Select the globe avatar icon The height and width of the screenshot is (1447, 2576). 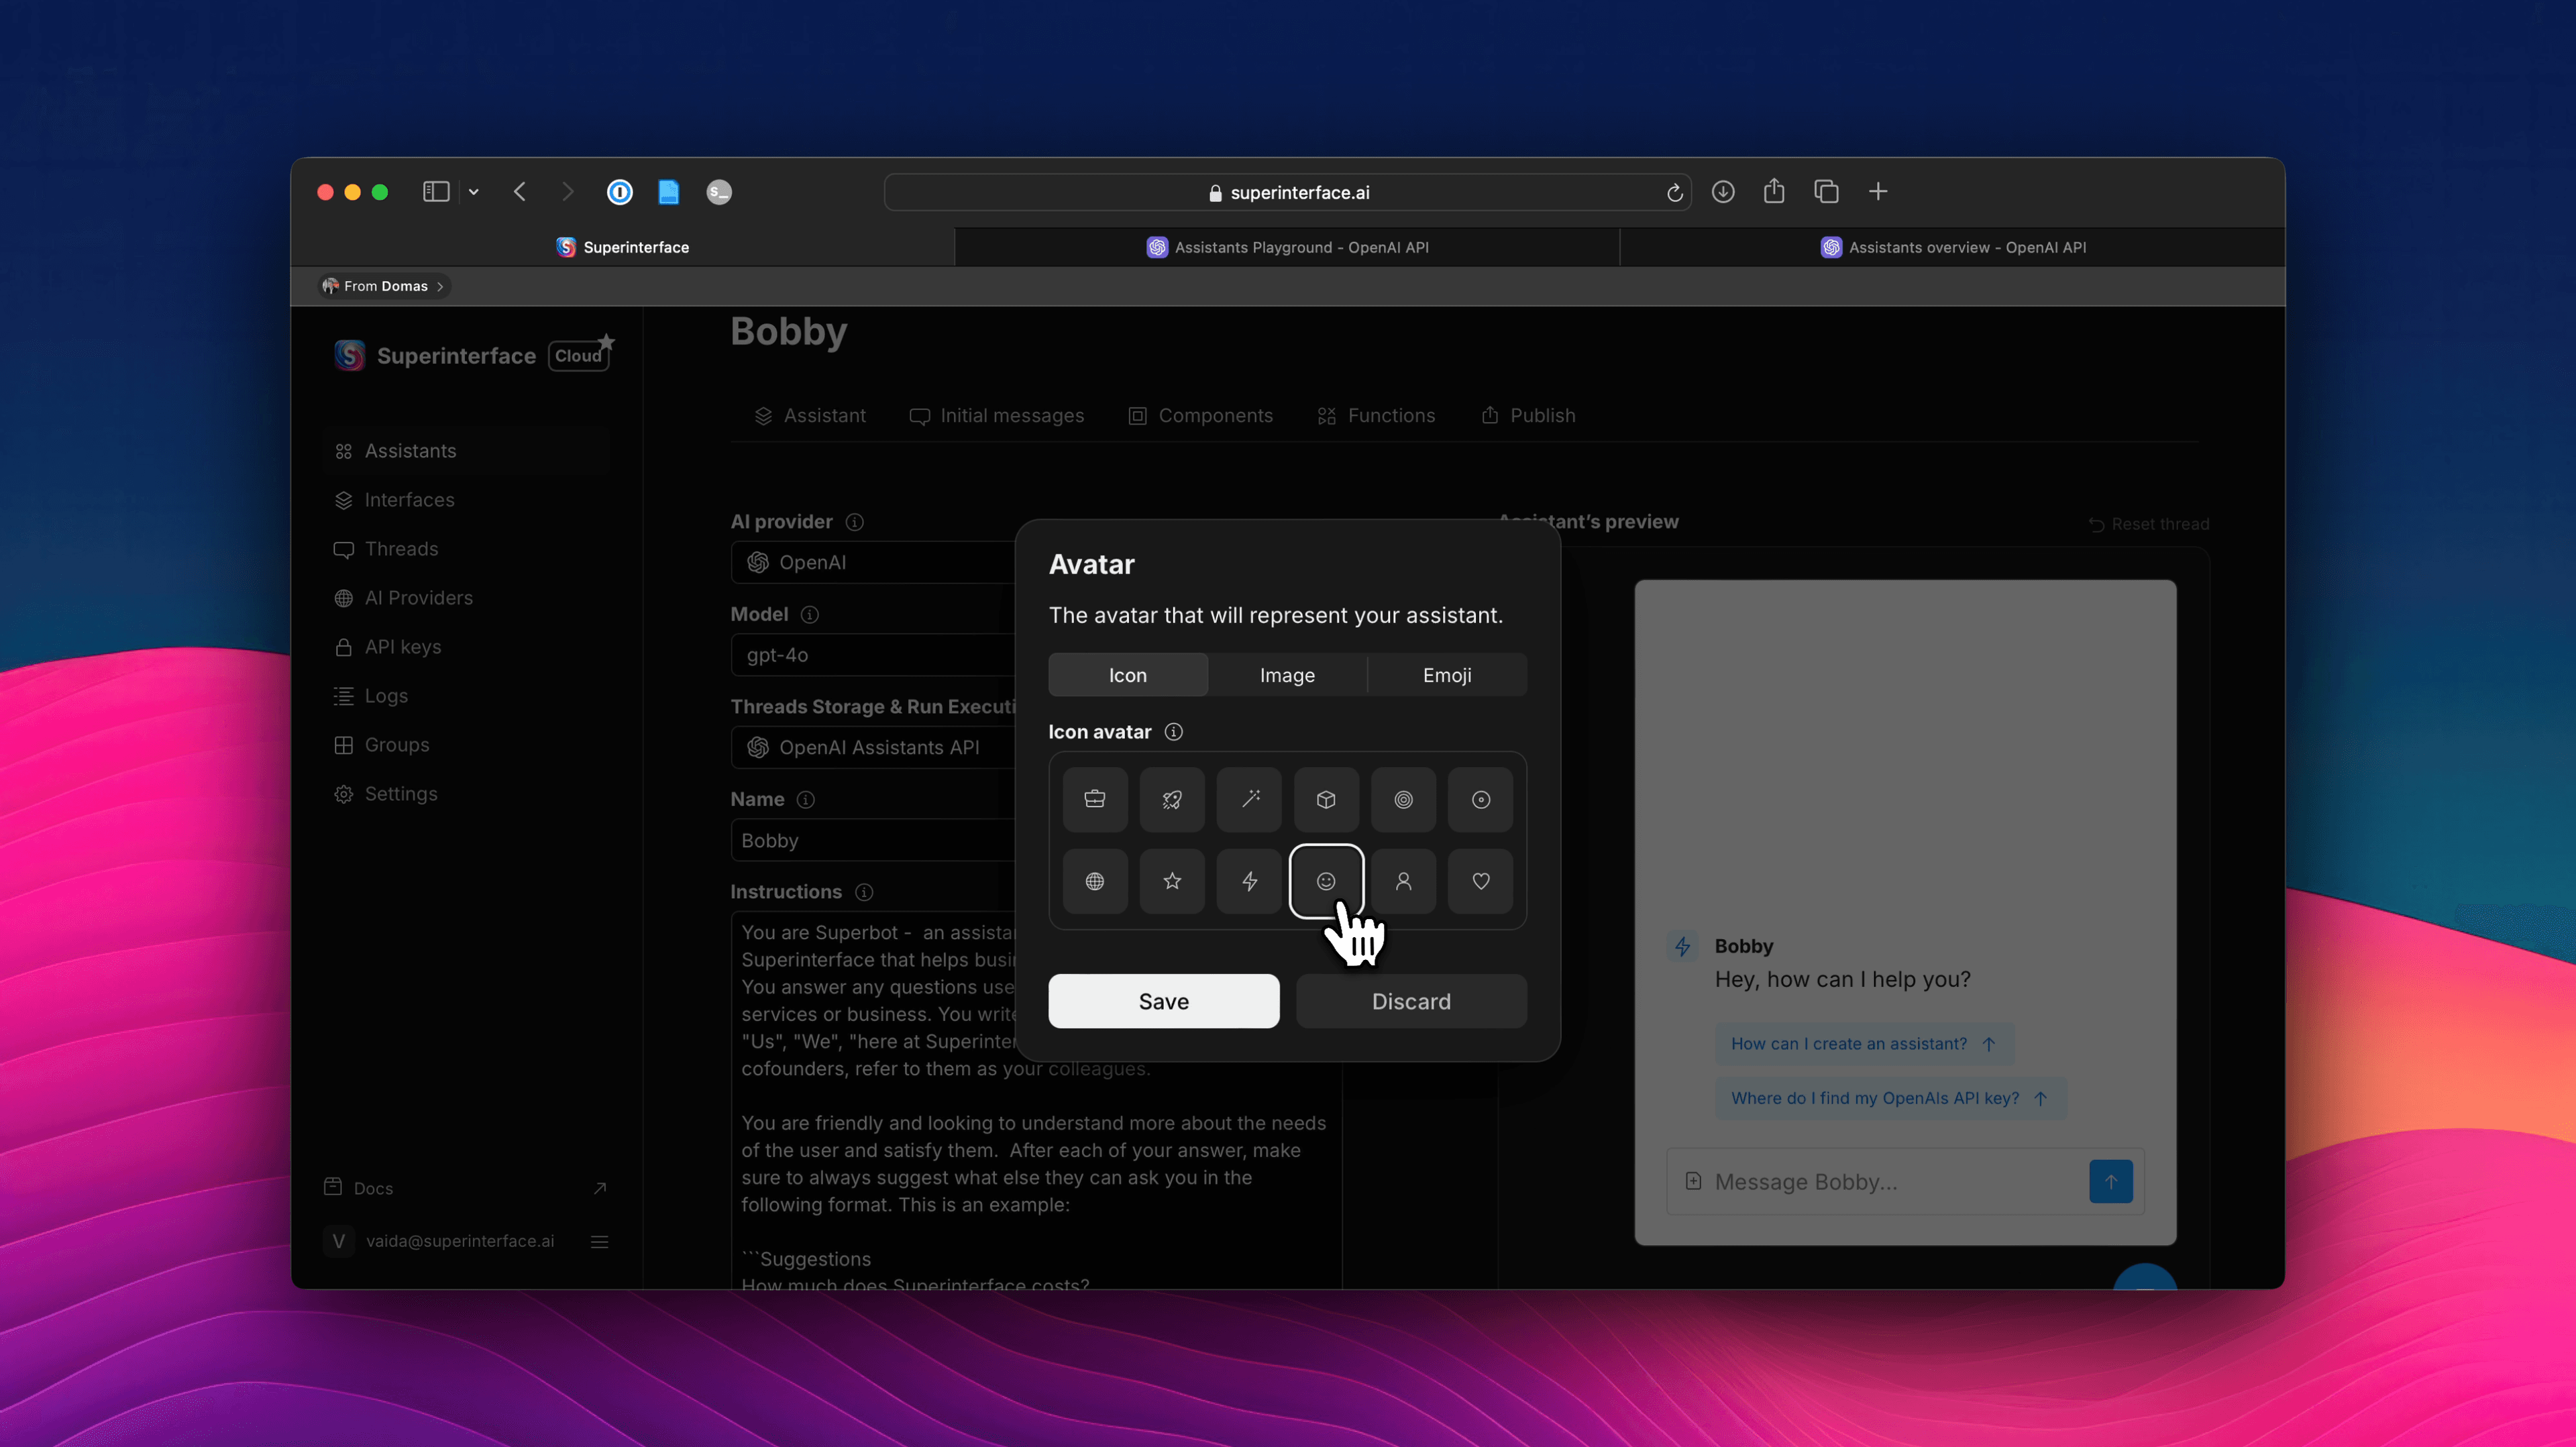[1095, 881]
